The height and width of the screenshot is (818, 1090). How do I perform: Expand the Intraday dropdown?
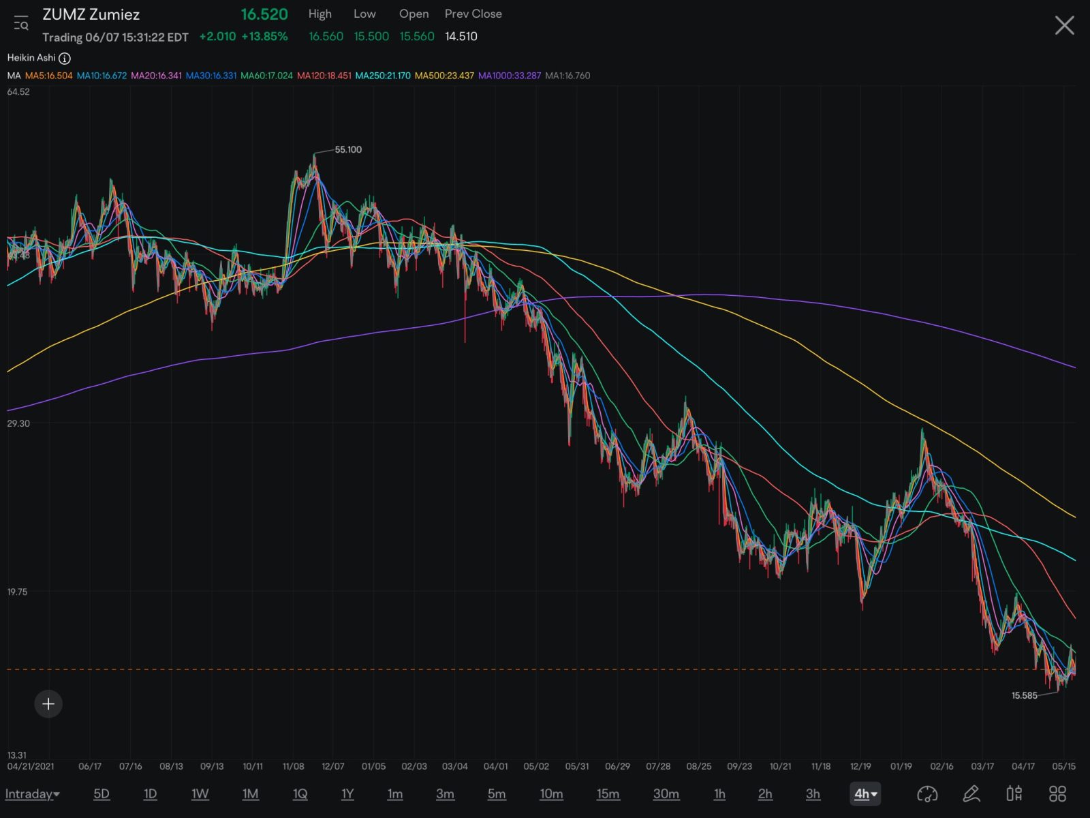(x=32, y=794)
